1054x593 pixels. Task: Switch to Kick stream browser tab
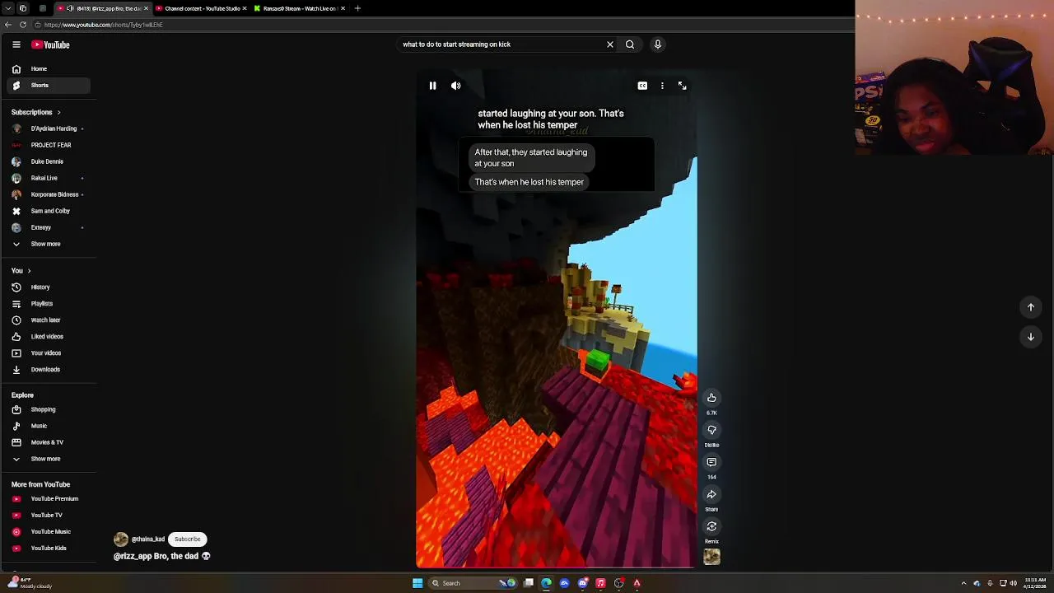299,8
